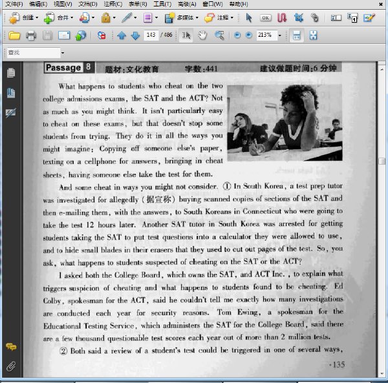The height and width of the screenshot is (383, 388).
Task: Select the Text Field form tool
Action: tap(336, 18)
